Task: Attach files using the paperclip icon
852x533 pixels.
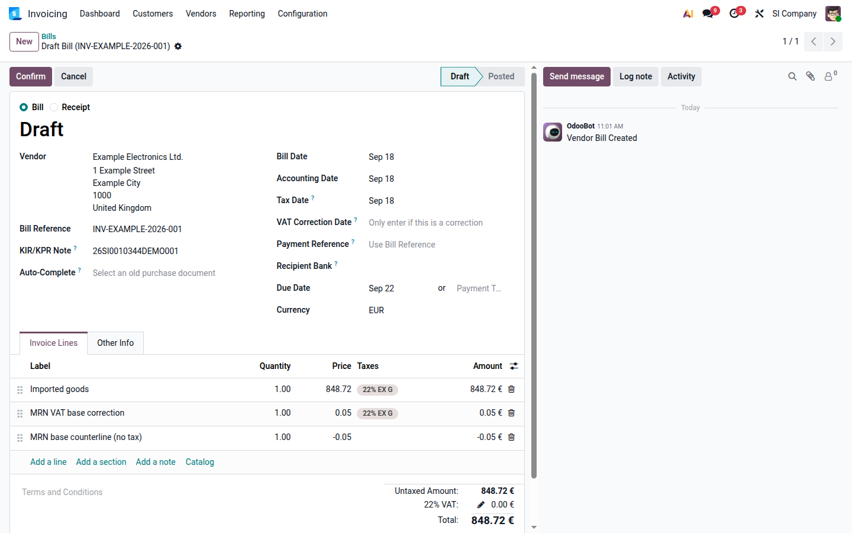Action: click(x=811, y=76)
